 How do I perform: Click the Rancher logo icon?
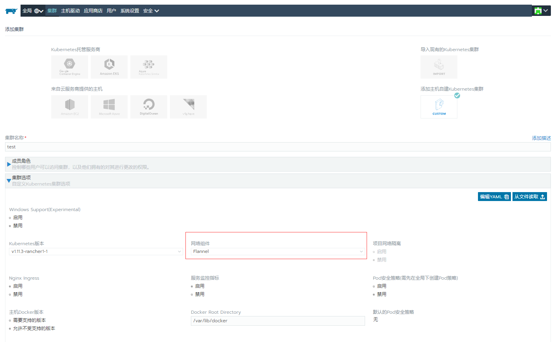pos(11,11)
